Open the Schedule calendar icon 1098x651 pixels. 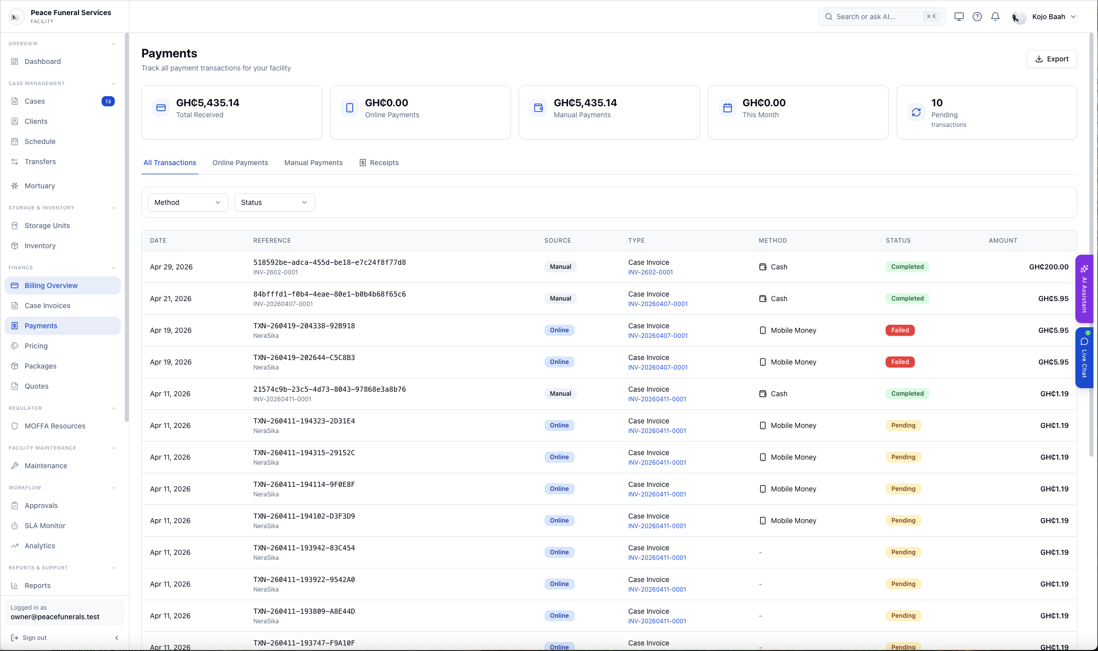coord(15,141)
